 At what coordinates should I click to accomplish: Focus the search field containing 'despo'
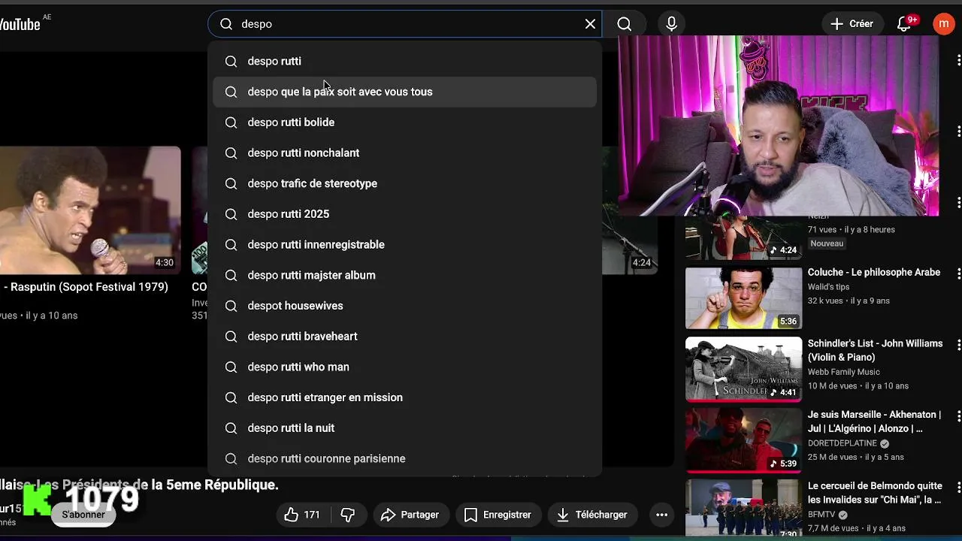(x=406, y=24)
